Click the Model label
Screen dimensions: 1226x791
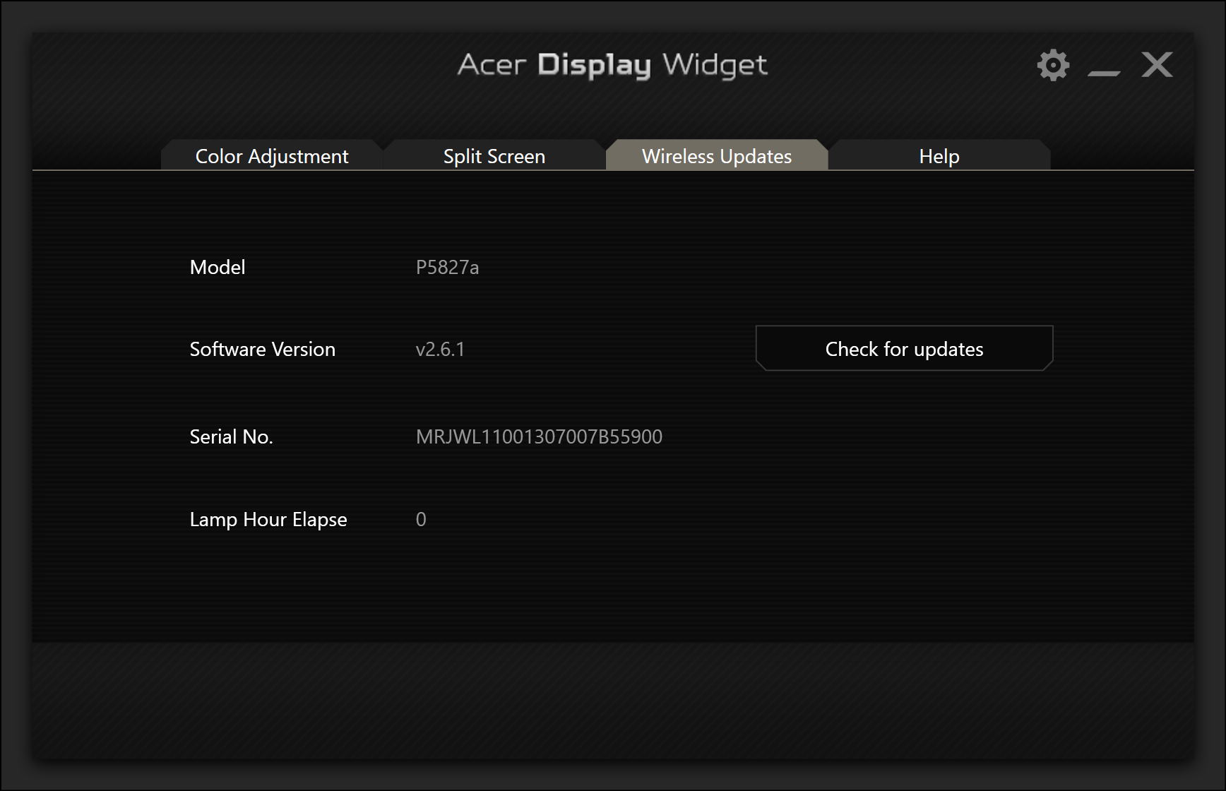(217, 267)
